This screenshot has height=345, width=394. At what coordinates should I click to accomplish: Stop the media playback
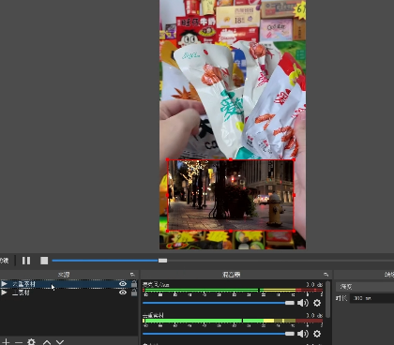coord(44,261)
